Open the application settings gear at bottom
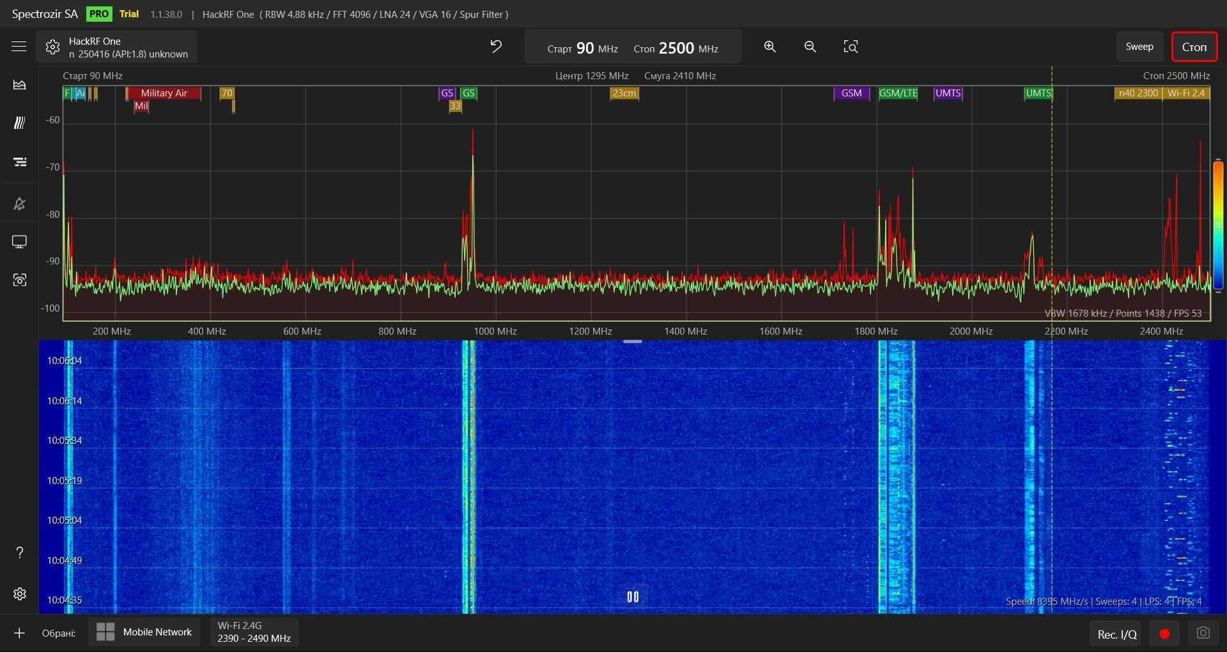1227x652 pixels. click(x=19, y=594)
